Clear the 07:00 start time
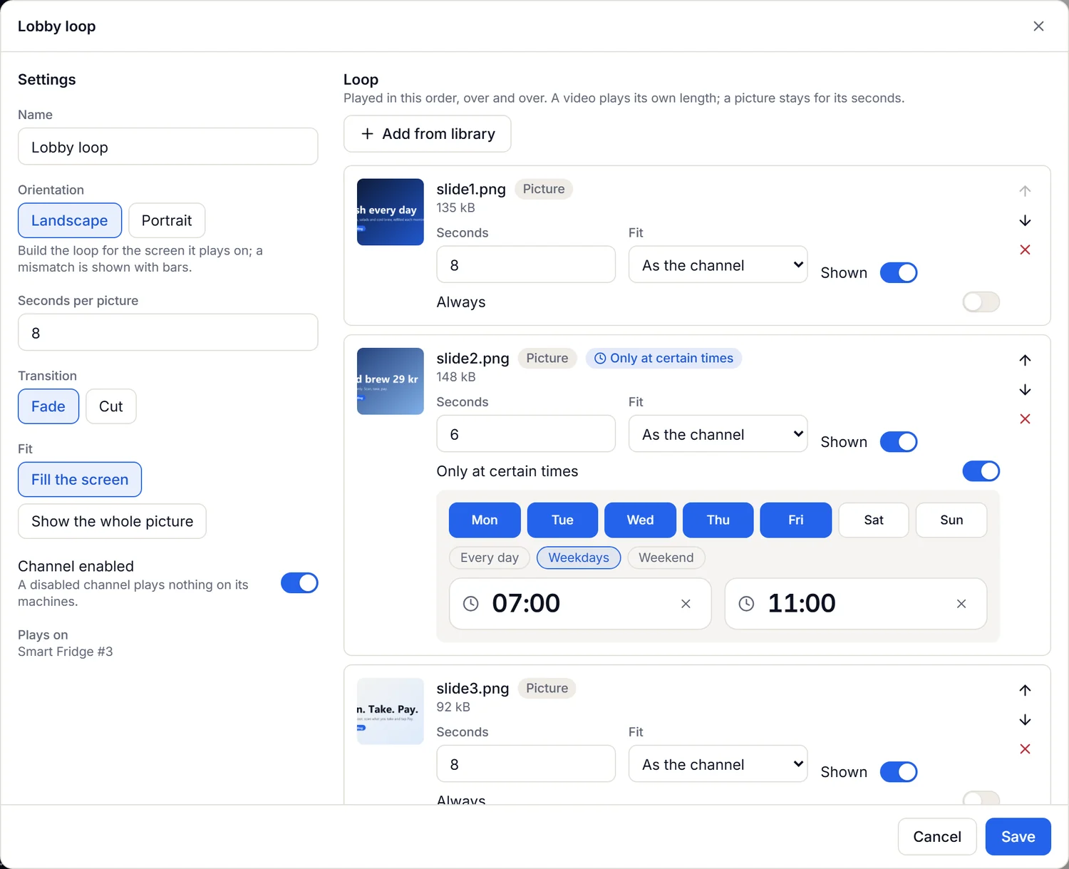 click(x=686, y=604)
